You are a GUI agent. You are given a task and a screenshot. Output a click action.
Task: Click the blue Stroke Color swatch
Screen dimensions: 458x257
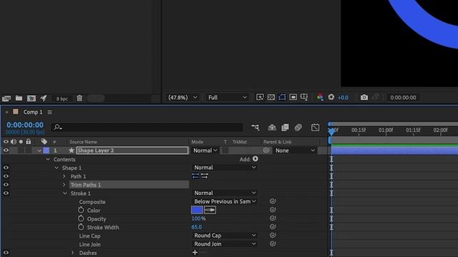[197, 210]
